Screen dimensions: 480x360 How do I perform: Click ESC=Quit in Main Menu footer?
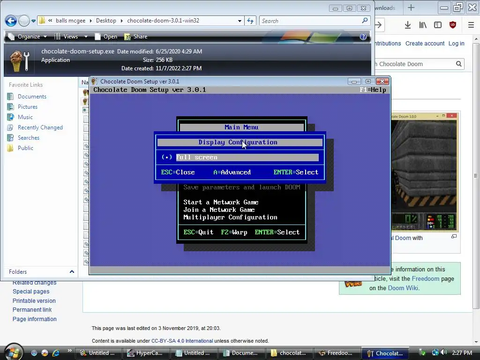coord(198,232)
